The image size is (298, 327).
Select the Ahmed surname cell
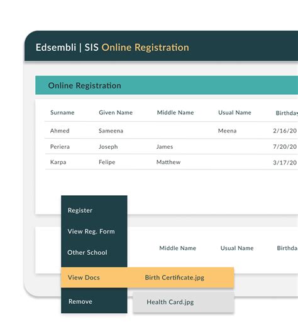click(x=60, y=131)
